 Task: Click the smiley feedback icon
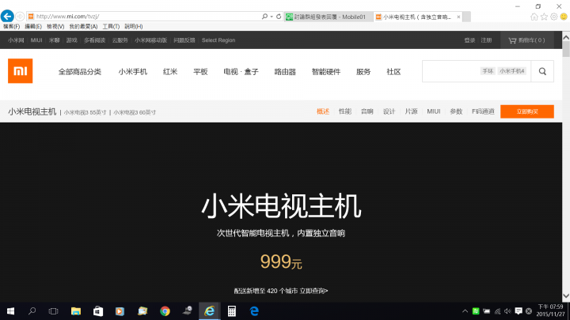click(564, 17)
